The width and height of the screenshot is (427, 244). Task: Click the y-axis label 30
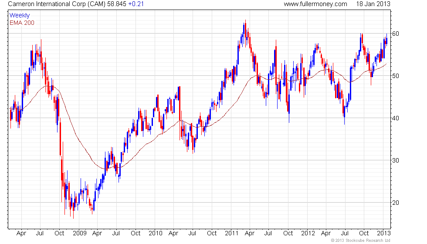pos(396,160)
